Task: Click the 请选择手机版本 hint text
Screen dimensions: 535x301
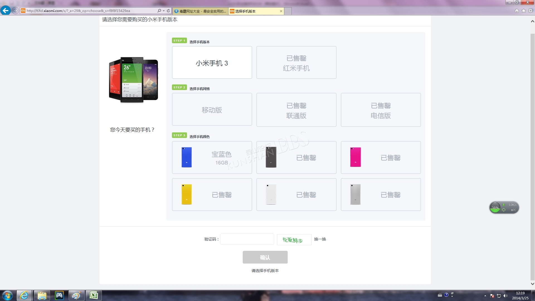Action: pos(265,271)
